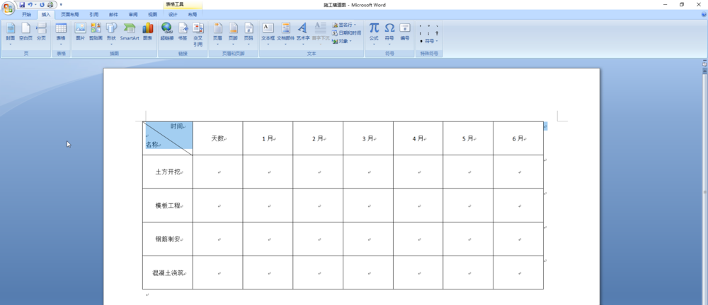
Task: Insert the question mark special symbol
Action: coord(437,33)
